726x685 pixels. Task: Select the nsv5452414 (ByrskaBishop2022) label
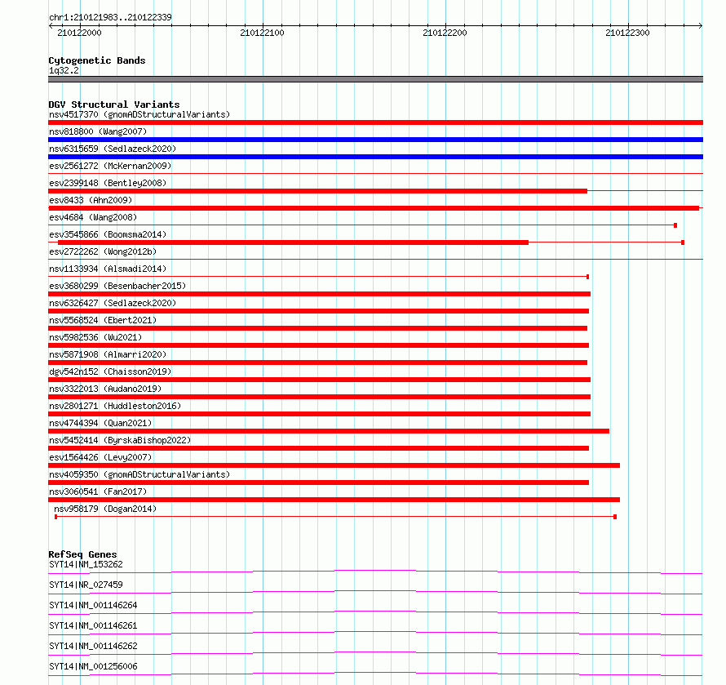(120, 440)
